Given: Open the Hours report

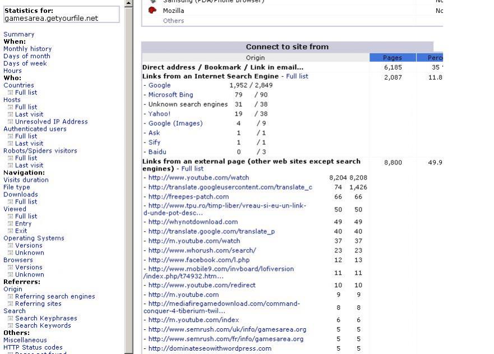Looking at the screenshot, I should 12,71.
